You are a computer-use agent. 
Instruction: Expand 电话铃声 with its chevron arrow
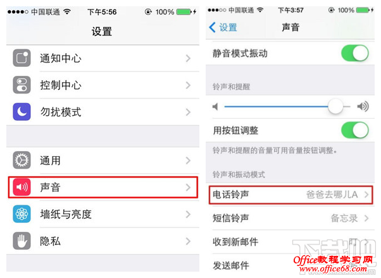[366, 195]
